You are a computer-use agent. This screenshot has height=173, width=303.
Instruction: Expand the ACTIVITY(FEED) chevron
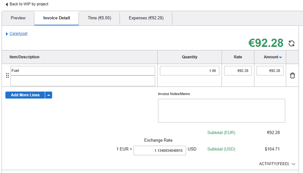point(293,164)
